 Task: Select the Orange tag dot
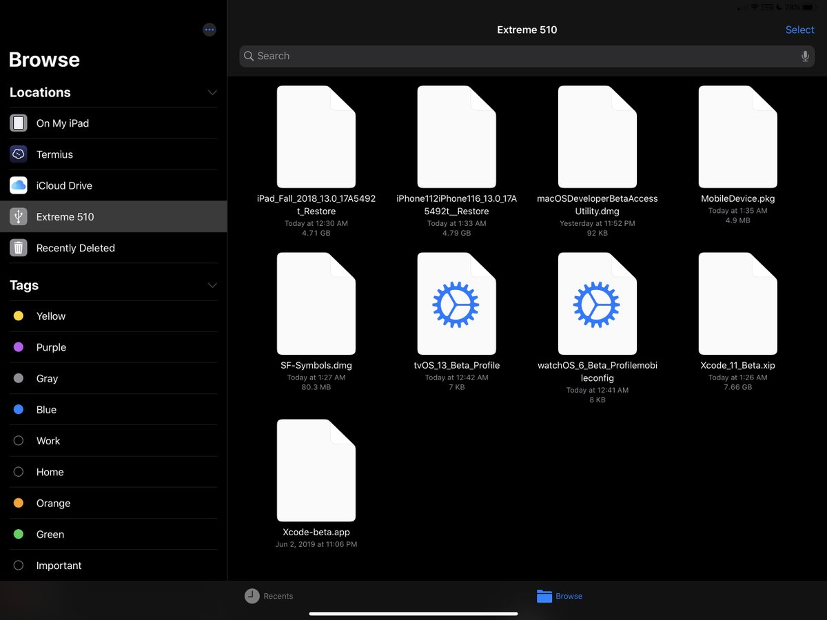(19, 503)
